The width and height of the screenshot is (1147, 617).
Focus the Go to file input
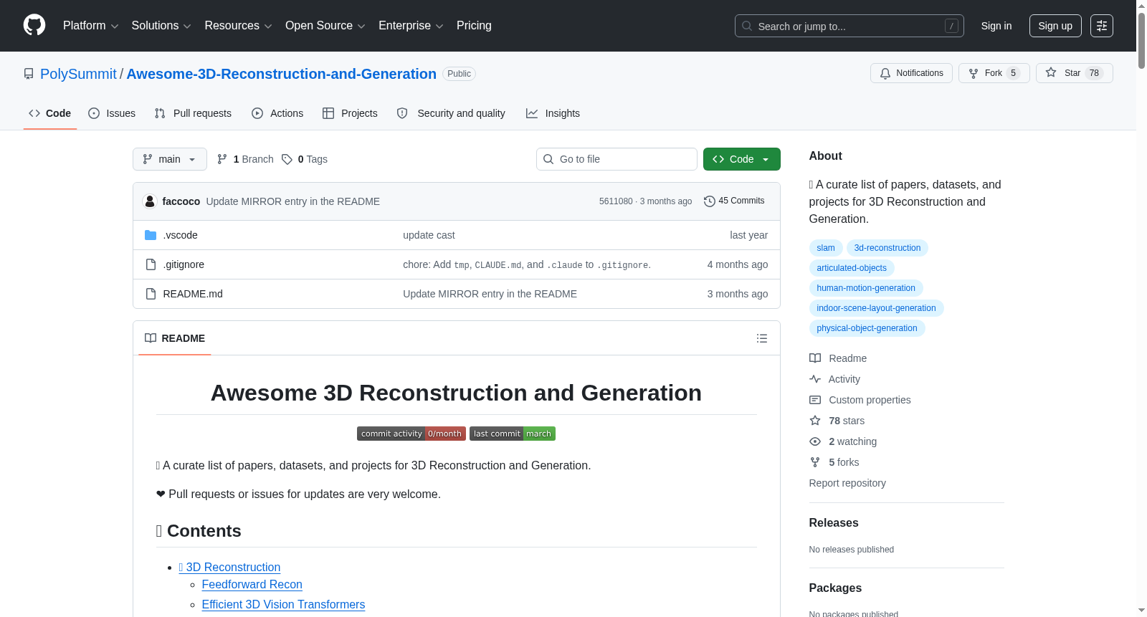617,159
